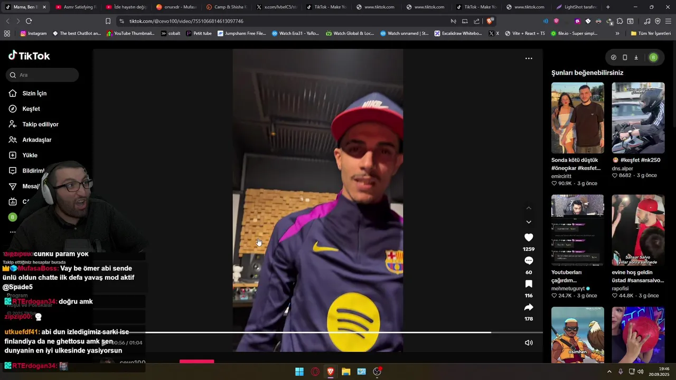Viewport: 676px width, 380px height.
Task: Open the apps grid icon on bookmarks bar
Action: [7, 33]
